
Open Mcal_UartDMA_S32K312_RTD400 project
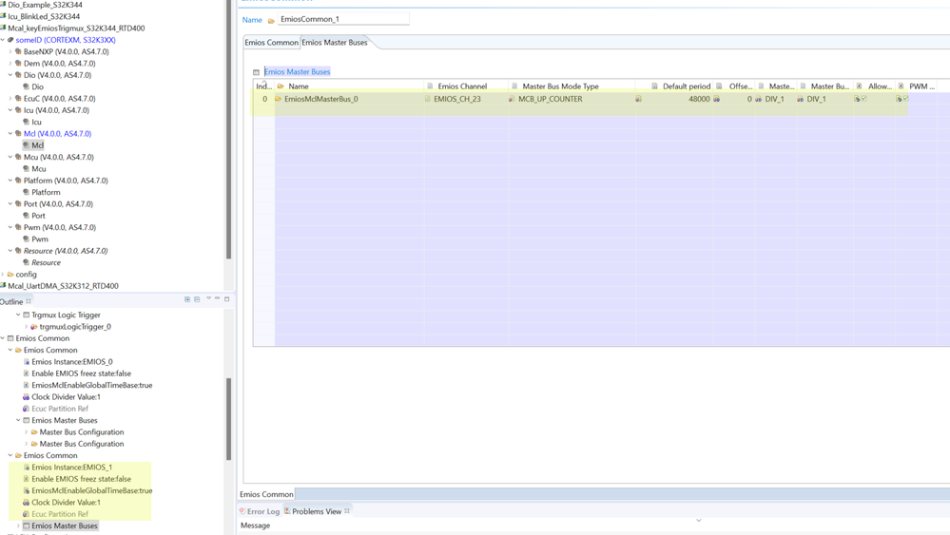[63, 286]
